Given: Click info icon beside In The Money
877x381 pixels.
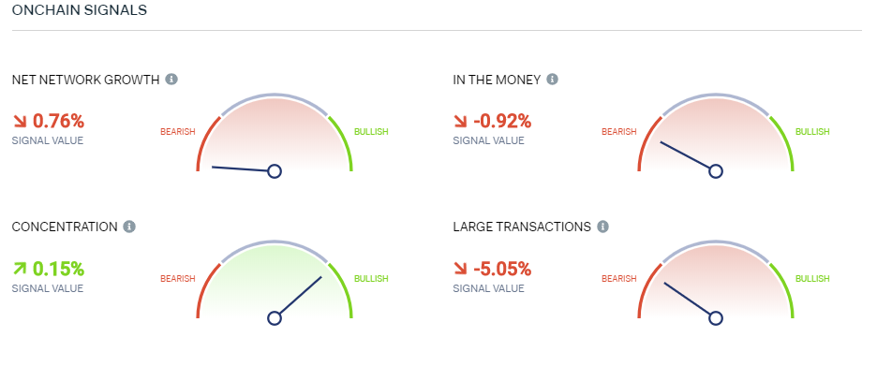Looking at the screenshot, I should (x=552, y=80).
